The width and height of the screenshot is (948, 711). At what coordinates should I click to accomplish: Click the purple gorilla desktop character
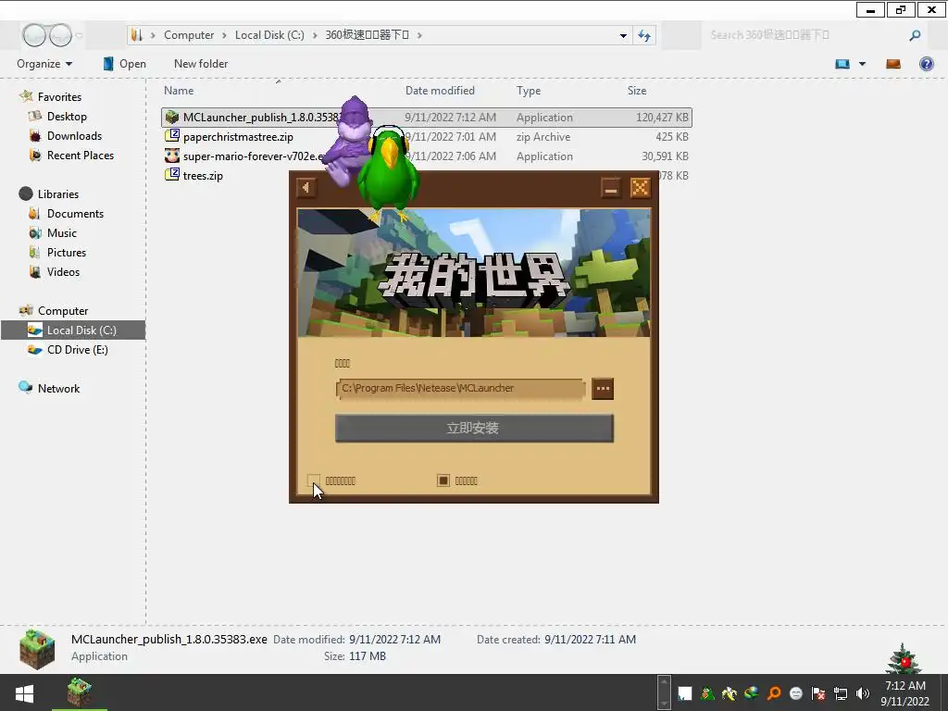tap(351, 141)
